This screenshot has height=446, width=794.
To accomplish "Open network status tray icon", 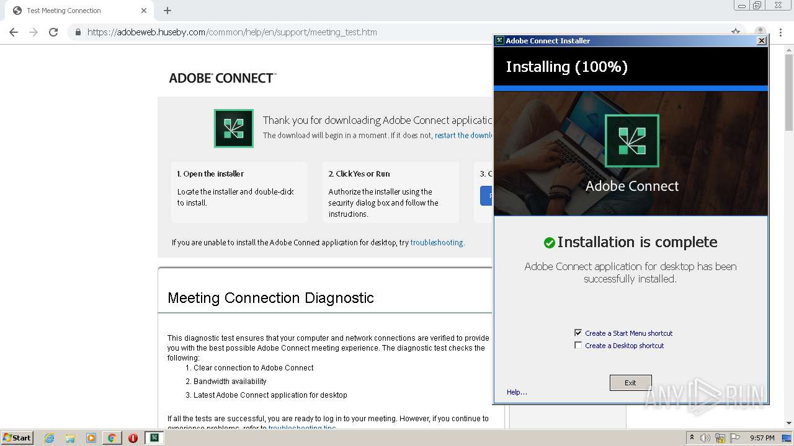I will pyautogui.click(x=720, y=438).
